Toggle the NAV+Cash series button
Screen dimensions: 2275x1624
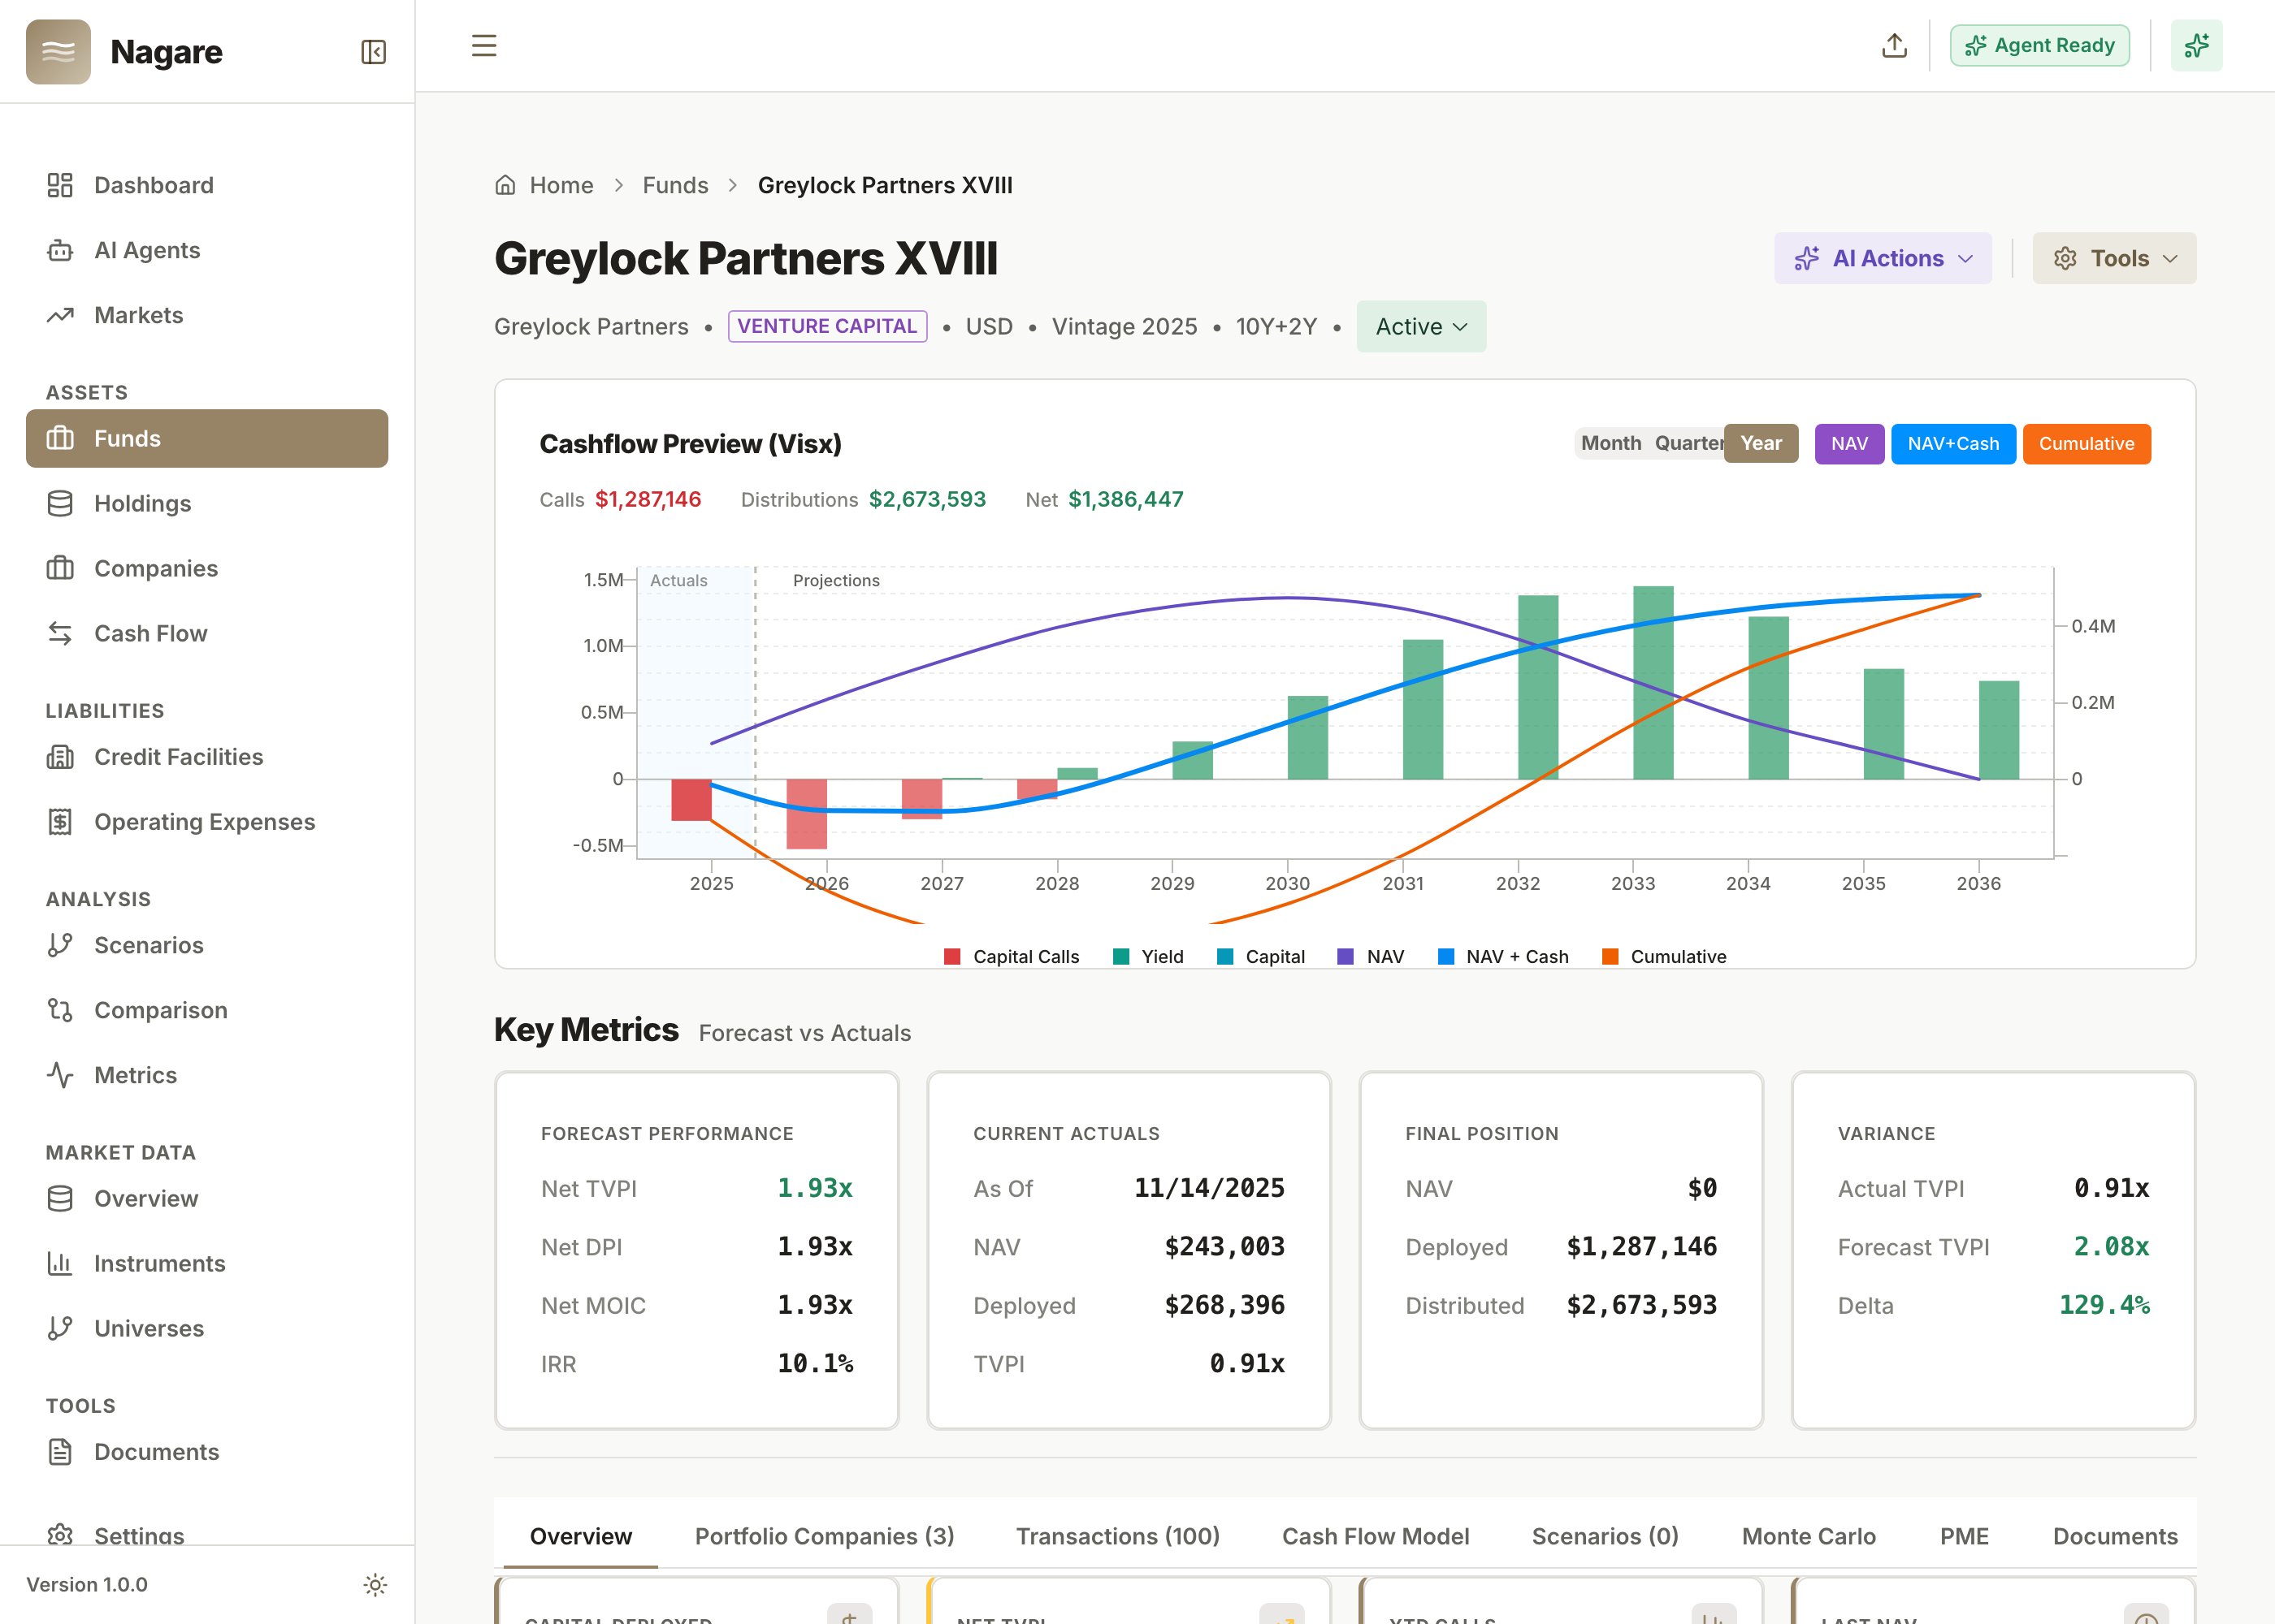click(x=1953, y=444)
